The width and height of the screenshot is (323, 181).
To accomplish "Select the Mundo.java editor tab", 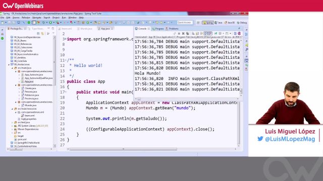I will [x=85, y=29].
